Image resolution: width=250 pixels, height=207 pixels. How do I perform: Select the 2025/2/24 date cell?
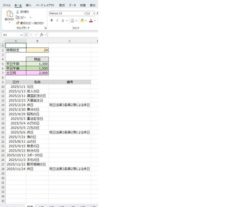pyautogui.click(x=16, y=105)
